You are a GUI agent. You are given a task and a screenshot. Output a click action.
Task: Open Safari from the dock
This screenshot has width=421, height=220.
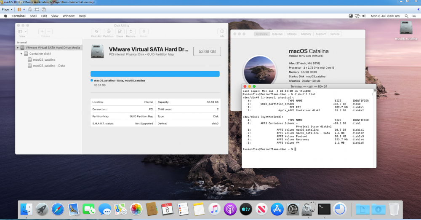(x=58, y=209)
